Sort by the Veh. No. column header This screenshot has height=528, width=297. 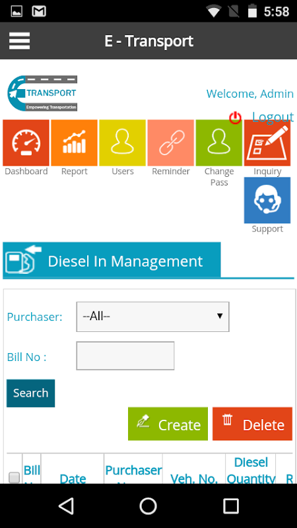[193, 478]
